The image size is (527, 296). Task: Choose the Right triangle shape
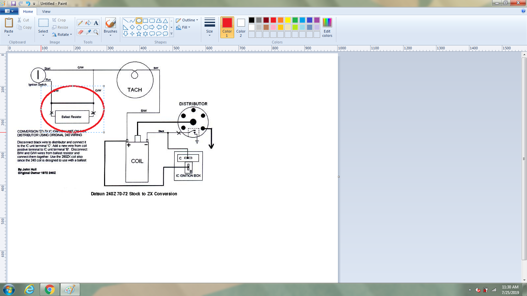pyautogui.click(x=125, y=27)
